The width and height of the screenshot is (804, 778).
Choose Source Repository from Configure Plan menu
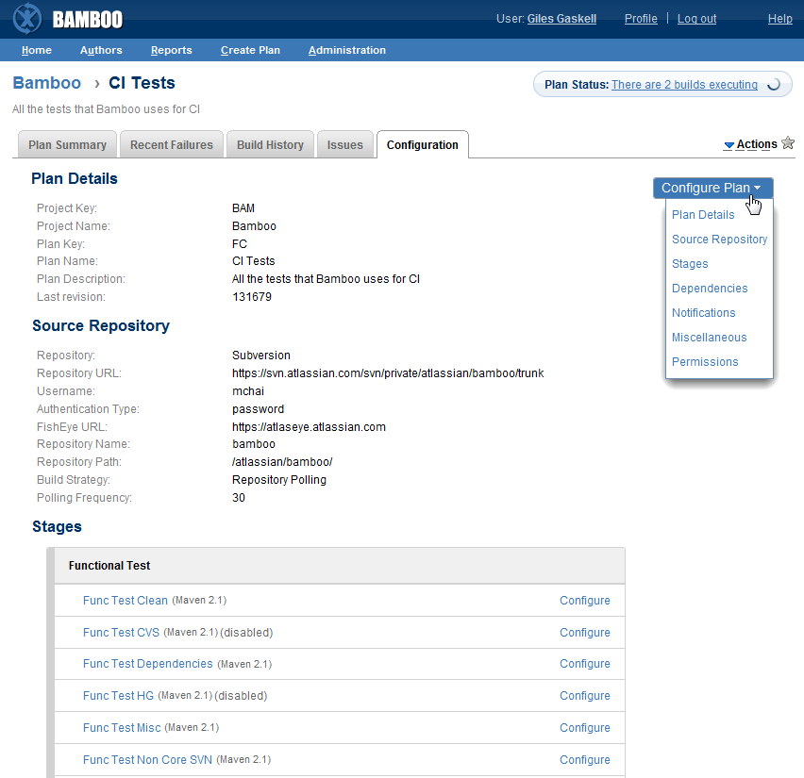719,240
